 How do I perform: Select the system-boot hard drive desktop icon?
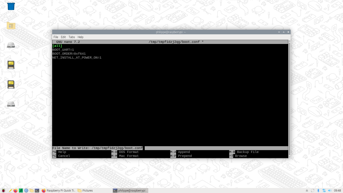point(11,45)
